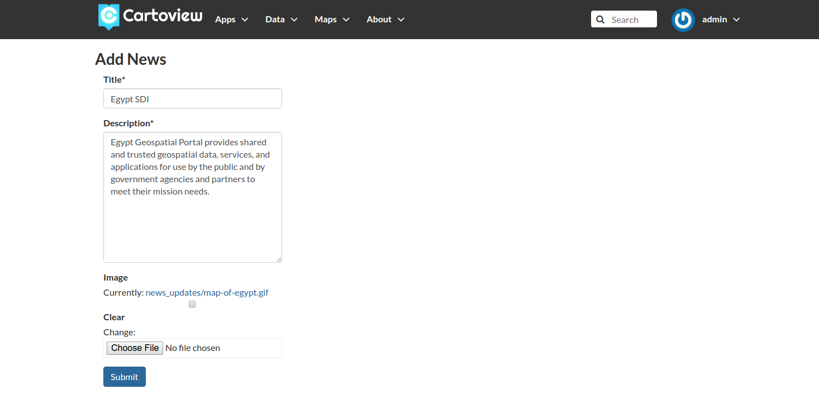Expand the chevron next to About
The image size is (819, 408).
401,20
